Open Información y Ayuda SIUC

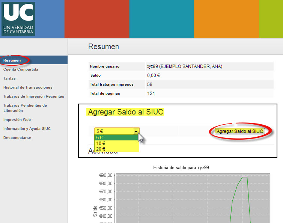coord(27,129)
